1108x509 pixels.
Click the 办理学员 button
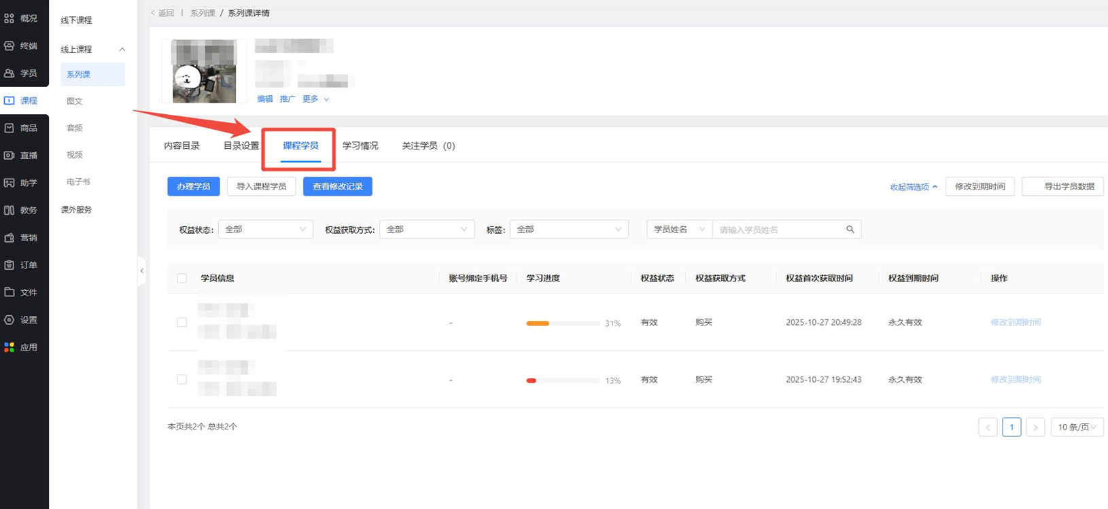[193, 186]
